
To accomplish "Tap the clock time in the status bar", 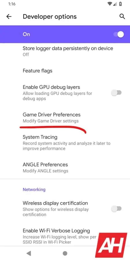I will pos(11,4).
